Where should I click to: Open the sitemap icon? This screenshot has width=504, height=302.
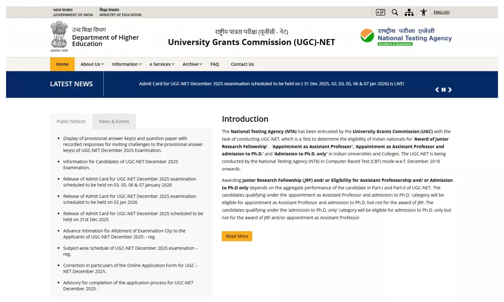click(x=409, y=12)
